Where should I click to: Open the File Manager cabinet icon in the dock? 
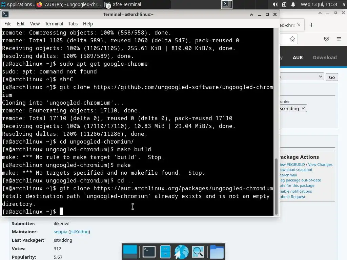[x=165, y=252]
